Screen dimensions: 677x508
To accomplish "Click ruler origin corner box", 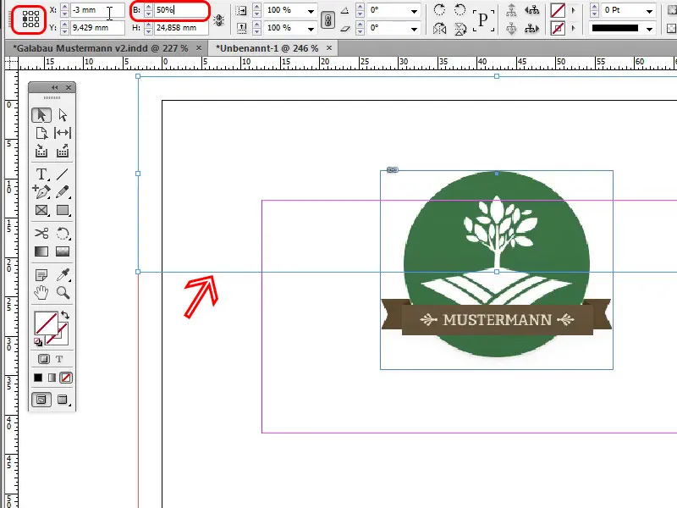I will coord(11,63).
